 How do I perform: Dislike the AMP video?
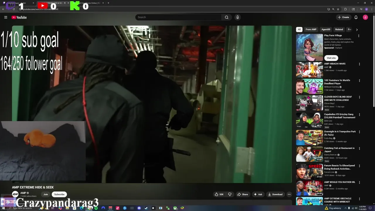[230, 194]
